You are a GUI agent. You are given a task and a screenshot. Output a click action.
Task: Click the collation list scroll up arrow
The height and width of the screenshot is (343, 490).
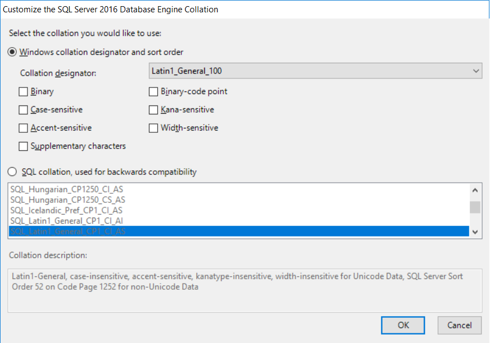[x=475, y=190]
